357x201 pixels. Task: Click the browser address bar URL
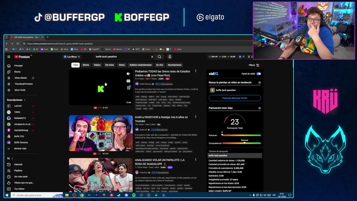[x=60, y=44]
